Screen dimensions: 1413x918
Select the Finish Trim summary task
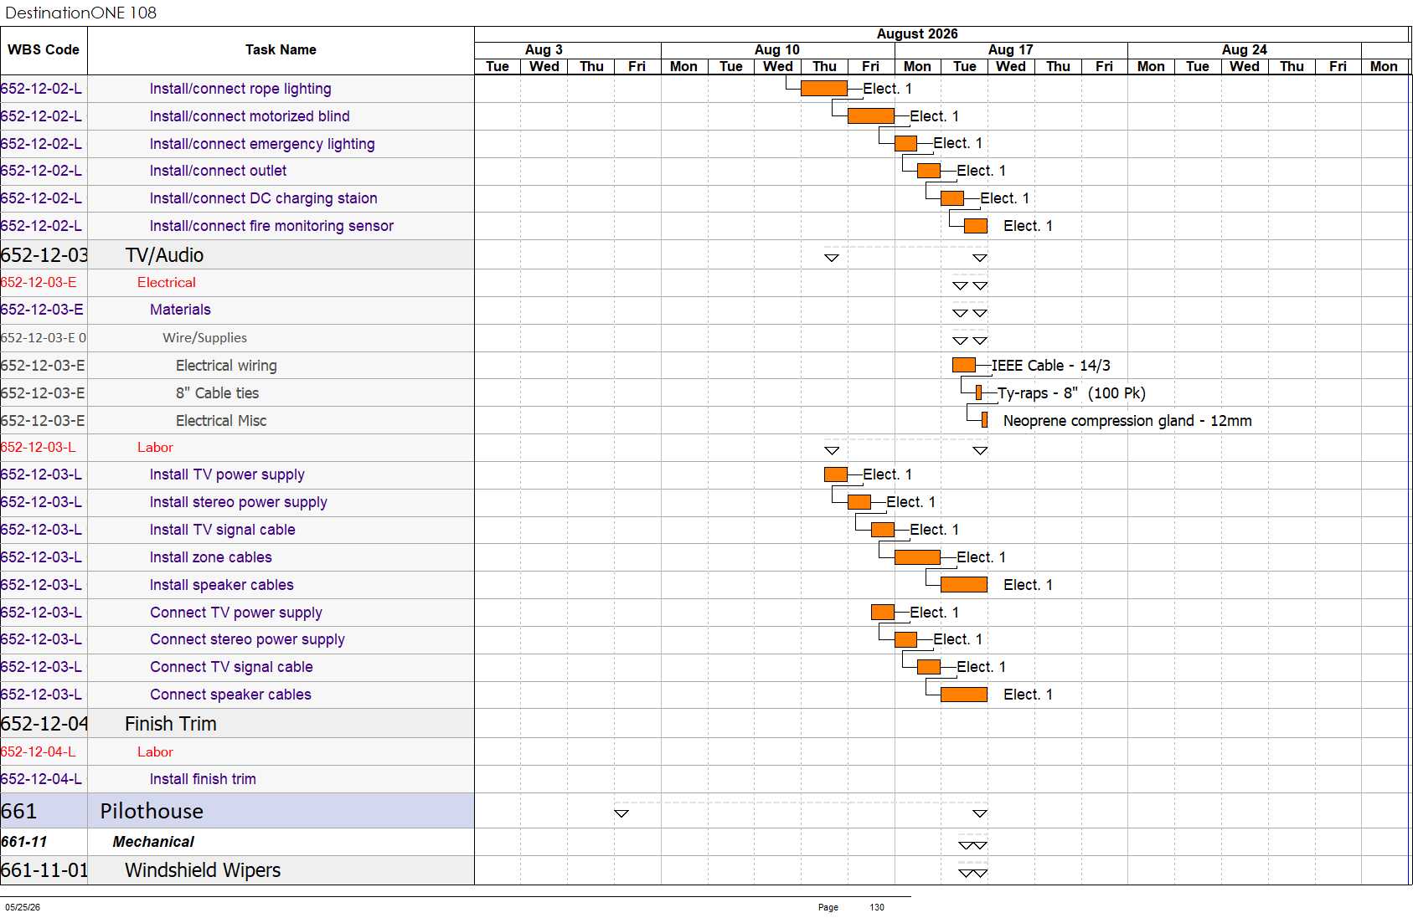(237, 724)
